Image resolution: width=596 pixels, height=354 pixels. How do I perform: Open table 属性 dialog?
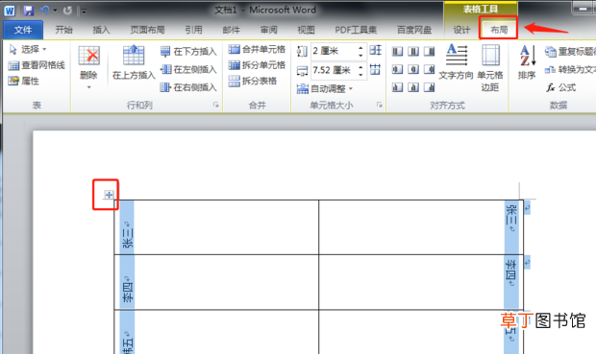coord(24,81)
